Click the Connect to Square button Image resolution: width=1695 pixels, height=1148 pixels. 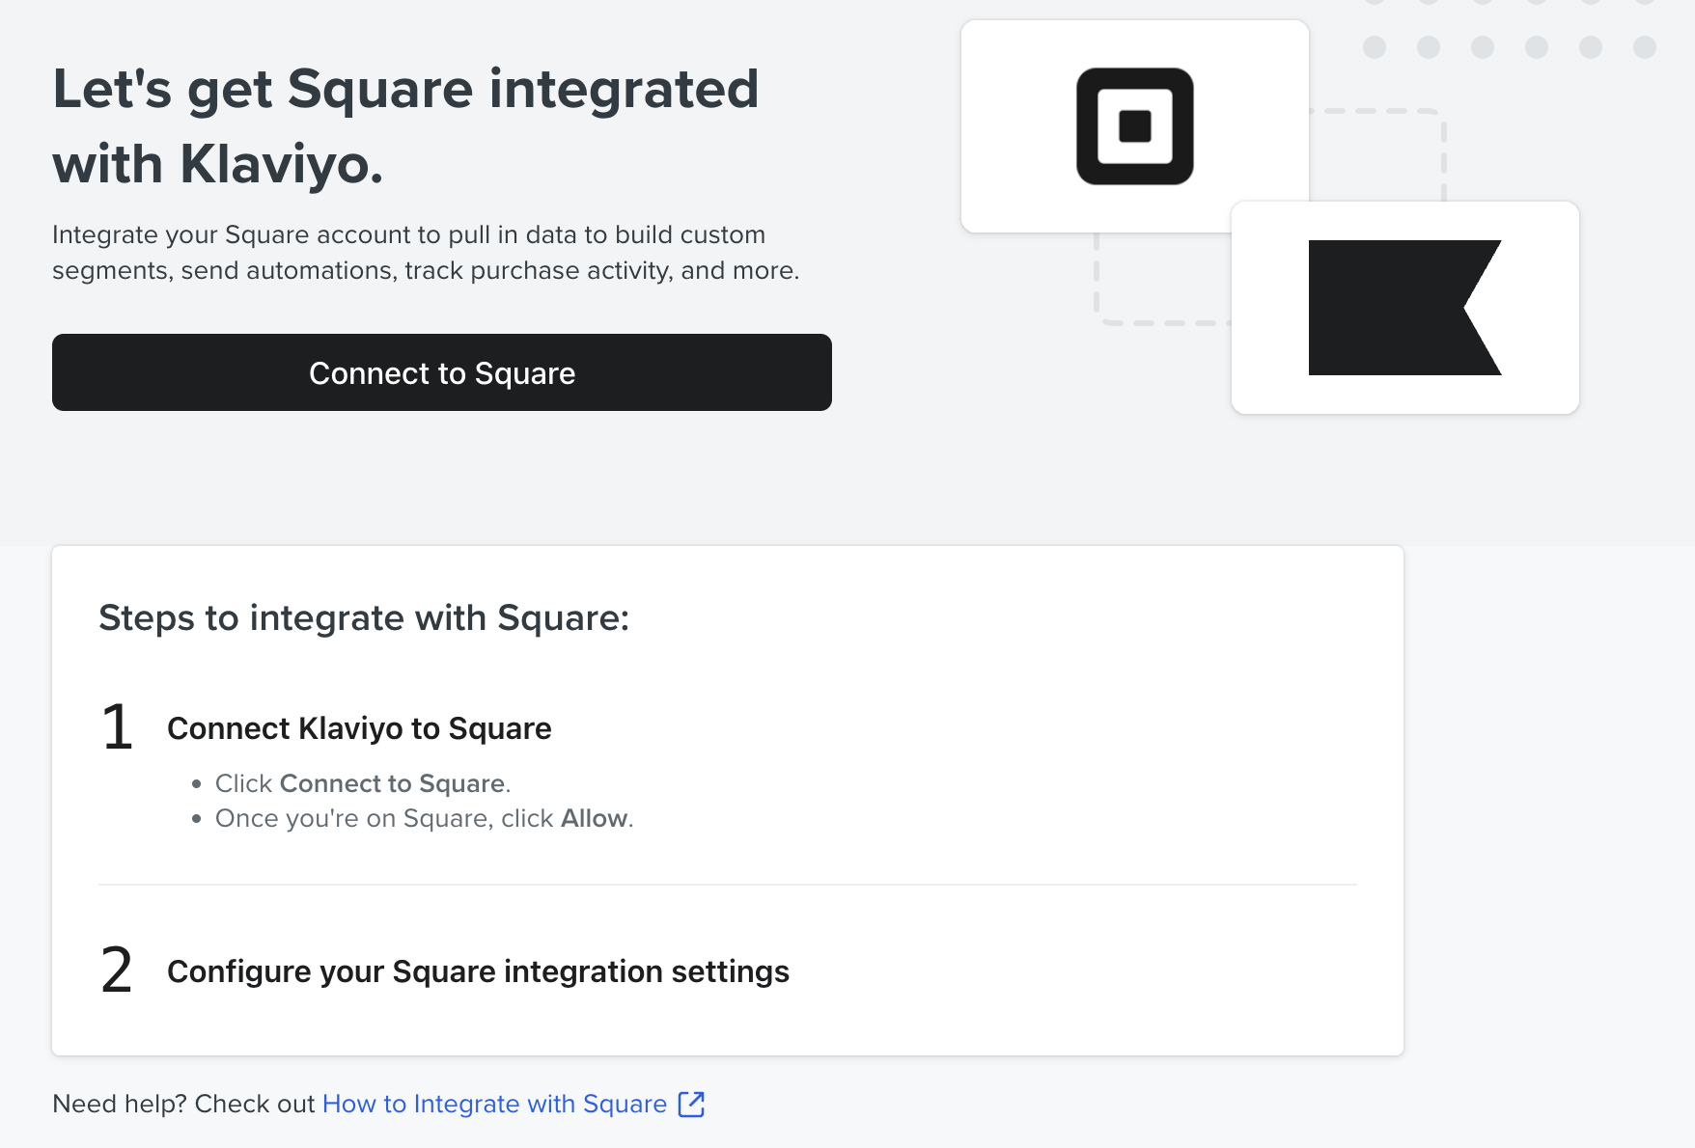click(x=441, y=372)
